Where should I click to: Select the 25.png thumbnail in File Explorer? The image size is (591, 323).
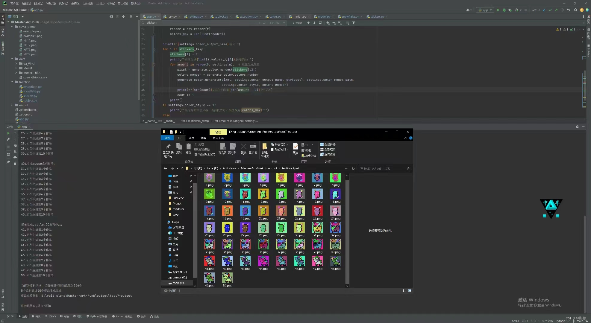click(x=210, y=228)
